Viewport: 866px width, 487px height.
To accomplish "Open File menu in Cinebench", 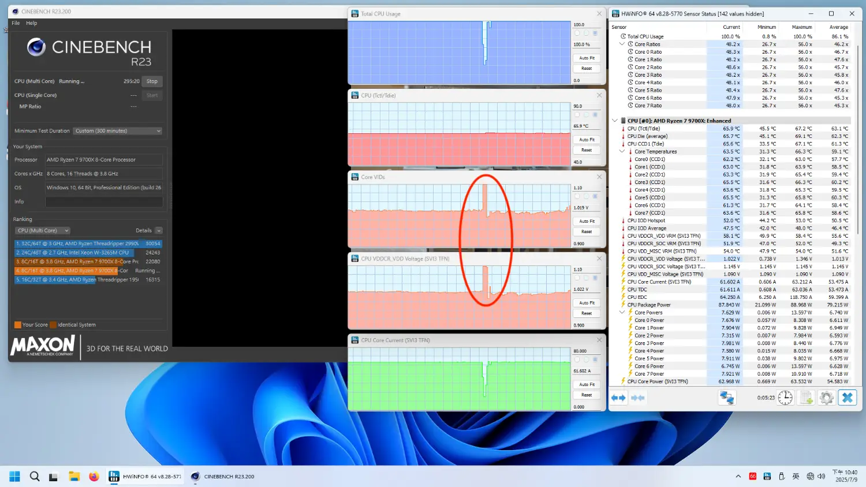I will click(16, 23).
